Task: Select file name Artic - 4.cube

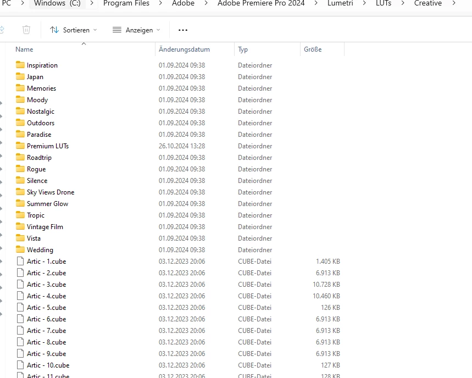Action: coord(46,296)
